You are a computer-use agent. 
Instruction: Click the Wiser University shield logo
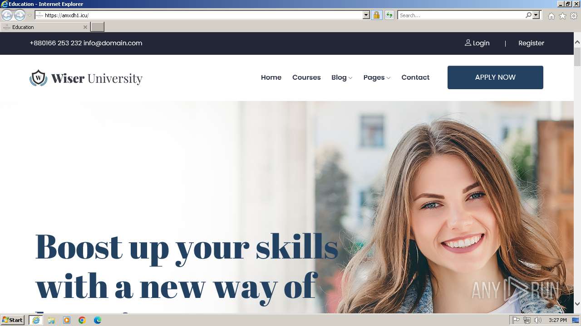click(39, 78)
